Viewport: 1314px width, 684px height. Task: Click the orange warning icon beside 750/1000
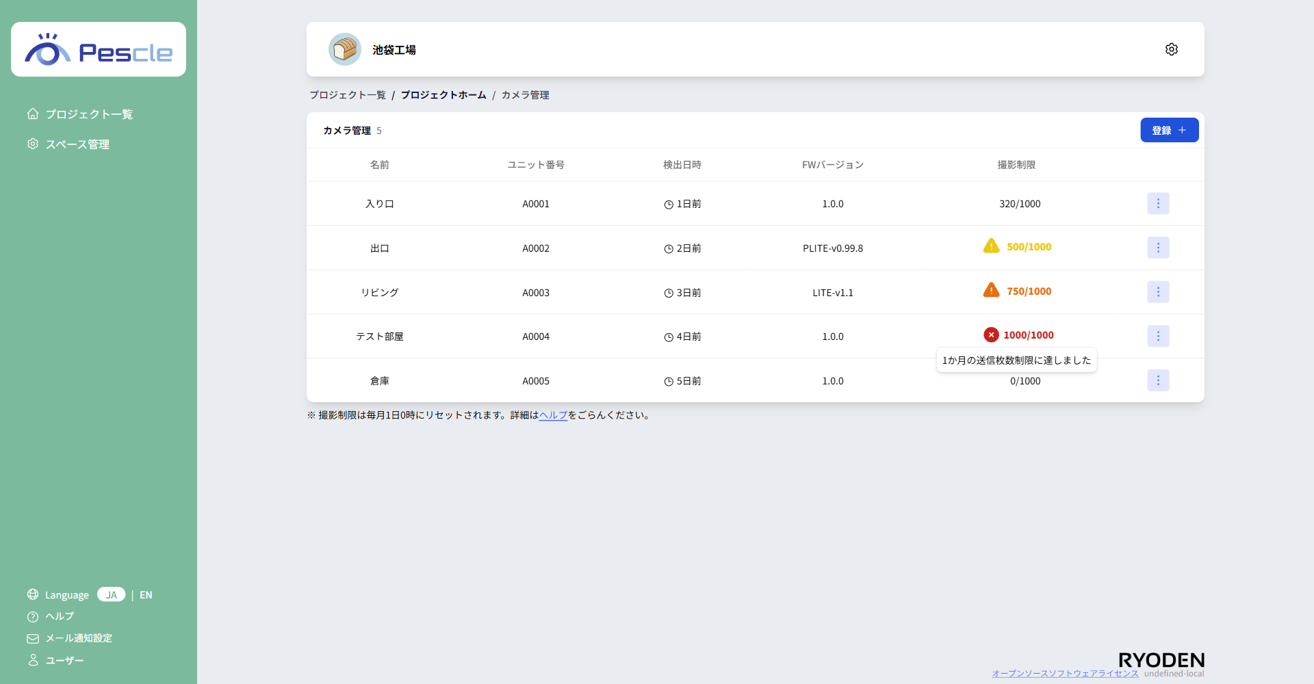click(991, 291)
